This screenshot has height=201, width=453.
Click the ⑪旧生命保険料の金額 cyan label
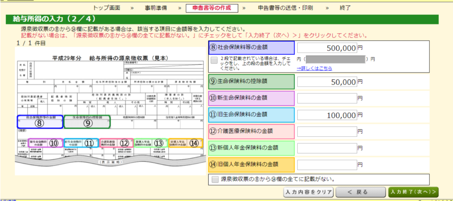coord(251,115)
